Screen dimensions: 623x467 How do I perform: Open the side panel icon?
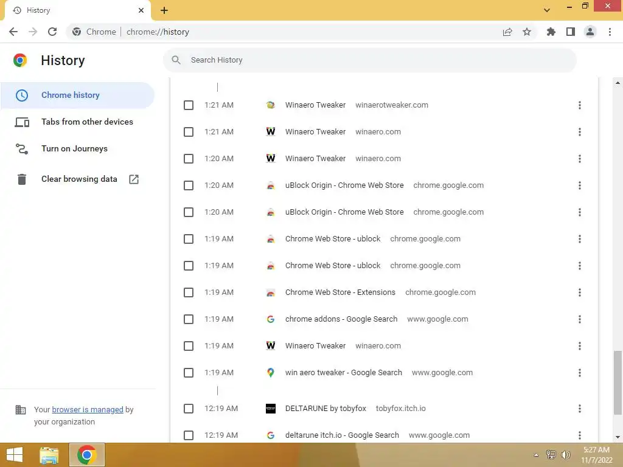[x=571, y=32]
